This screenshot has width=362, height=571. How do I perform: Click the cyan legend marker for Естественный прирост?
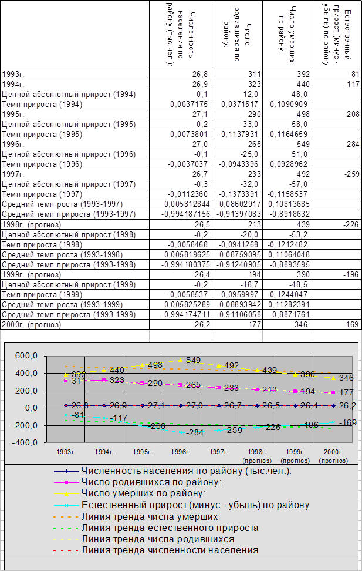[67, 505]
